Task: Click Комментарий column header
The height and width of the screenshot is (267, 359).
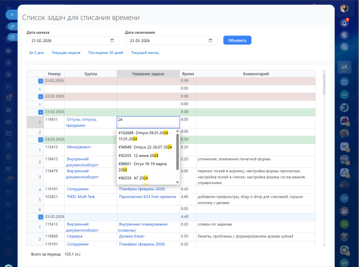Action: click(255, 74)
